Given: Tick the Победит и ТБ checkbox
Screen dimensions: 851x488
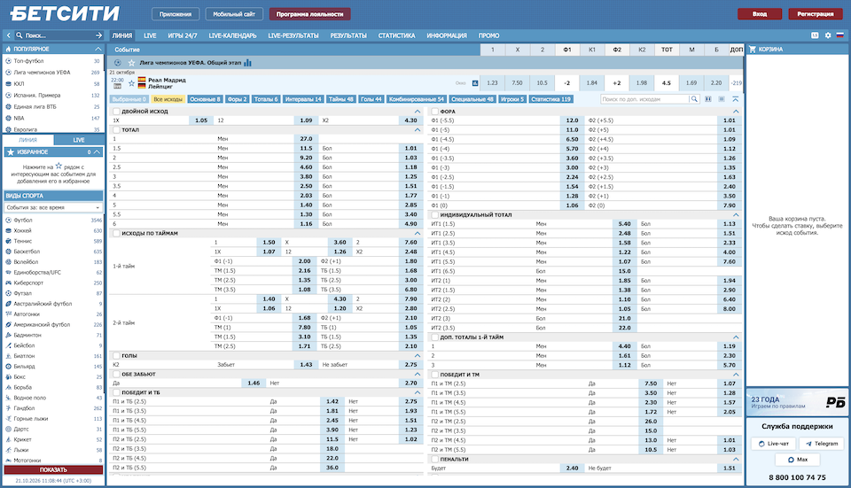Looking at the screenshot, I should (x=116, y=392).
